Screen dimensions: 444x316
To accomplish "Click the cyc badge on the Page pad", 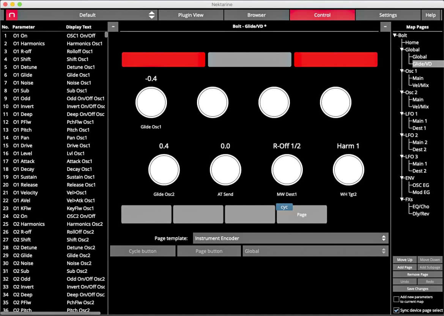I will coord(284,207).
